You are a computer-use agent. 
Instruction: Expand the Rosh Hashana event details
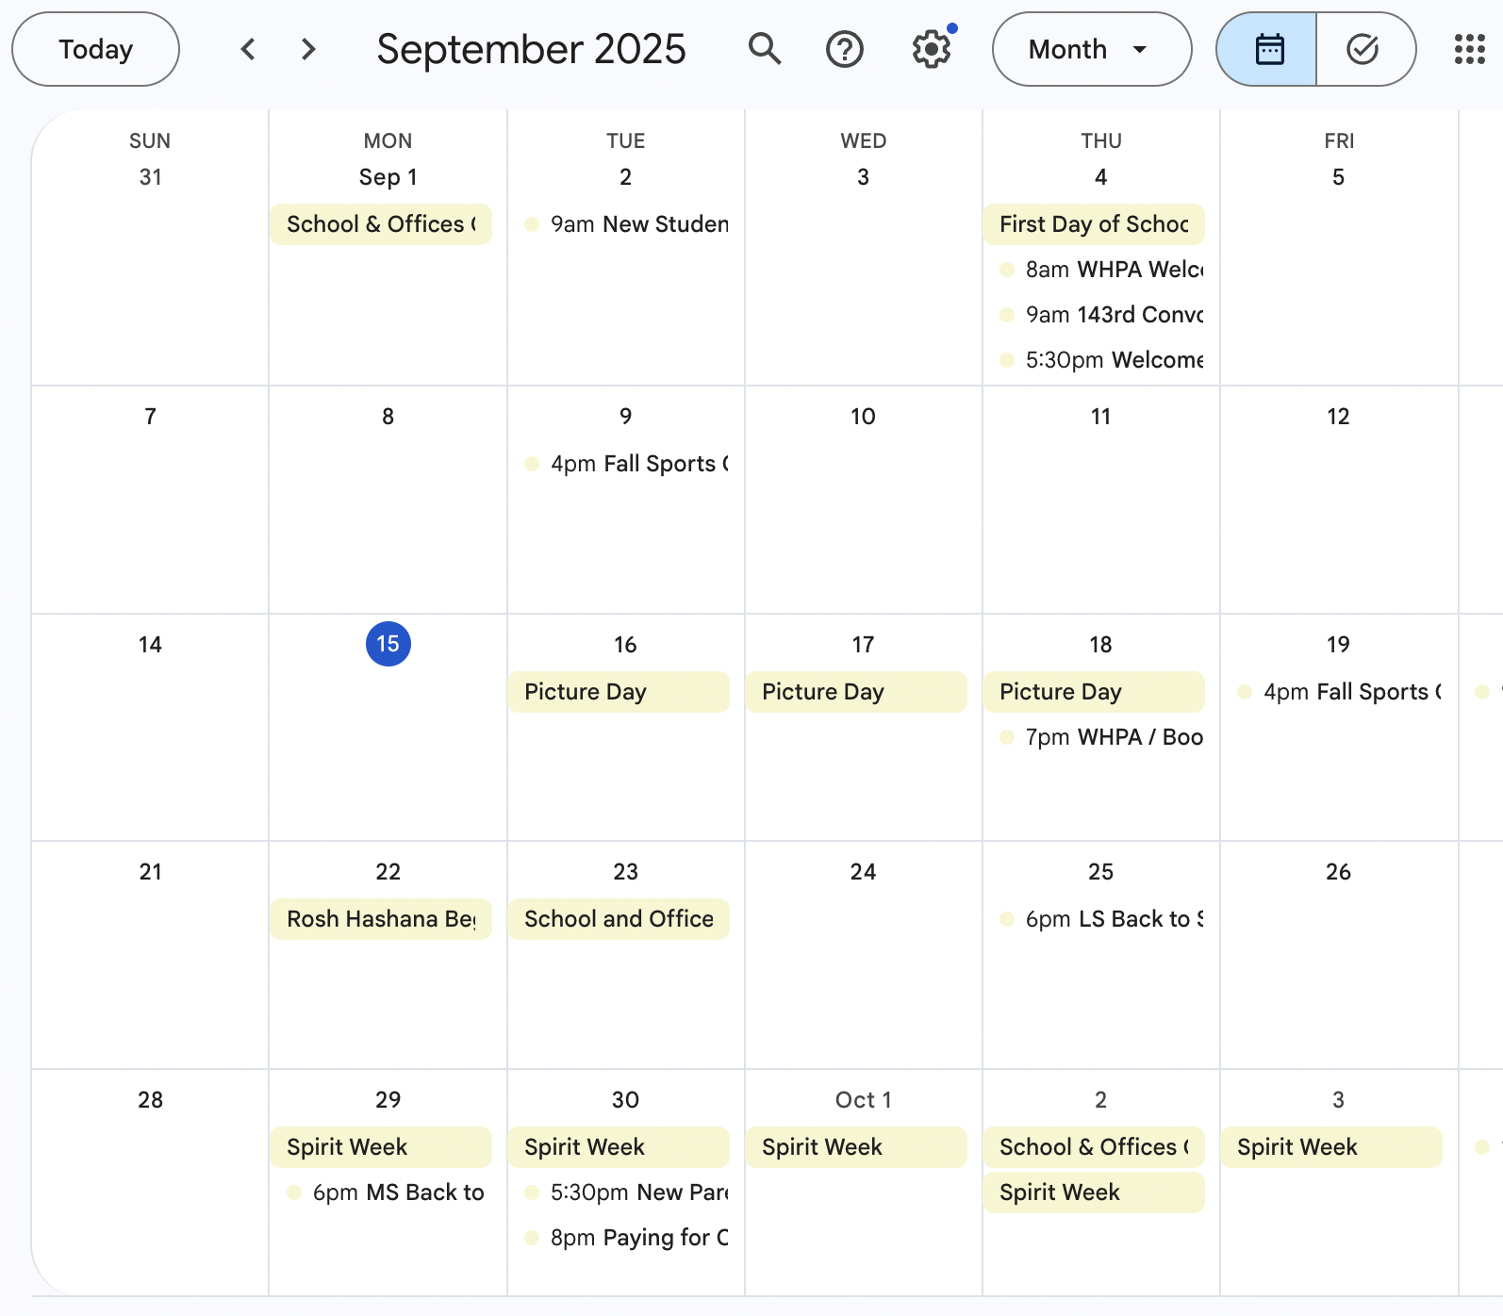pyautogui.click(x=380, y=919)
